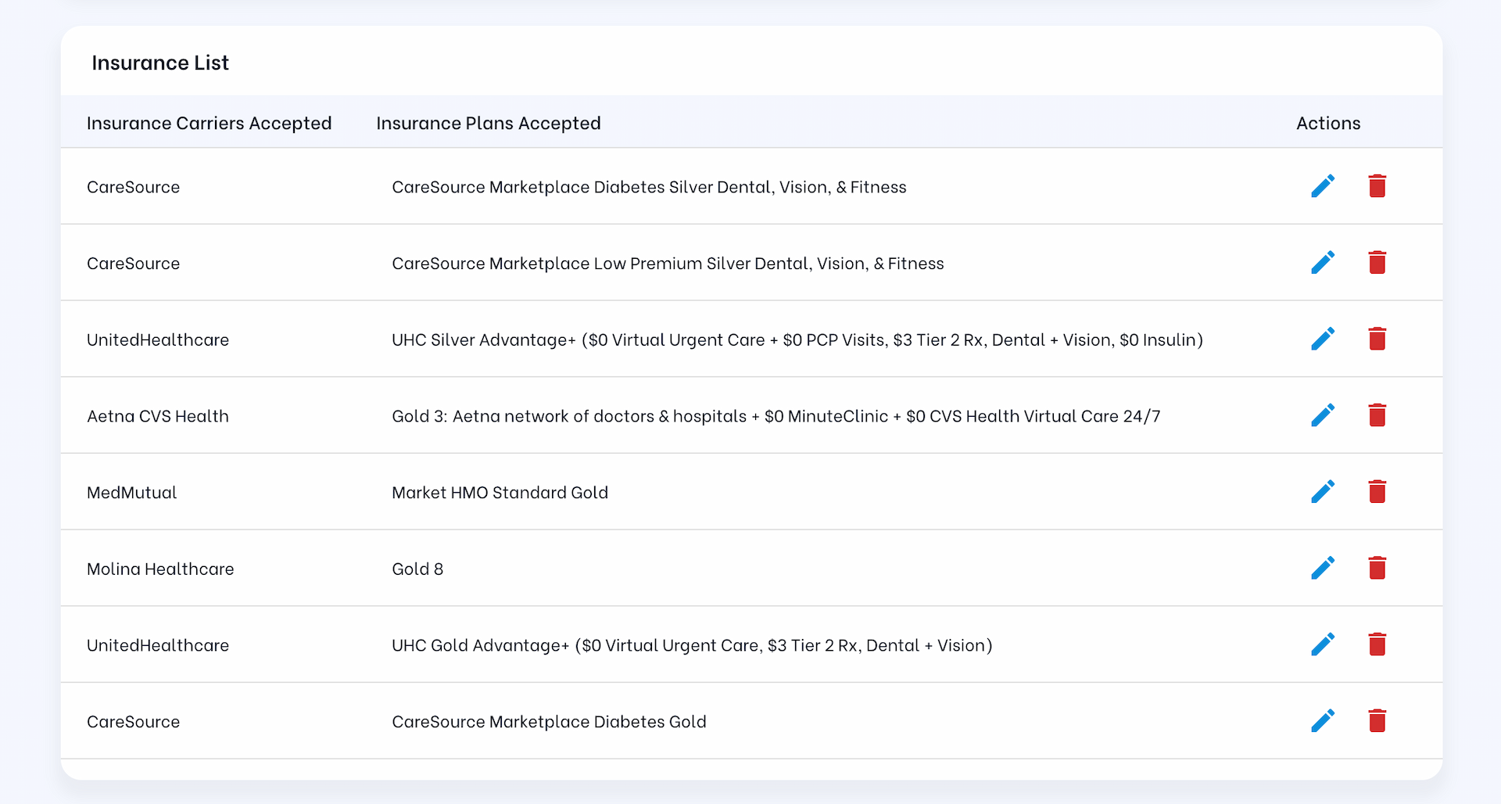Click CareSource carrier in Diabetes Silver Dental row
Image resolution: width=1501 pixels, height=804 pixels.
(133, 187)
